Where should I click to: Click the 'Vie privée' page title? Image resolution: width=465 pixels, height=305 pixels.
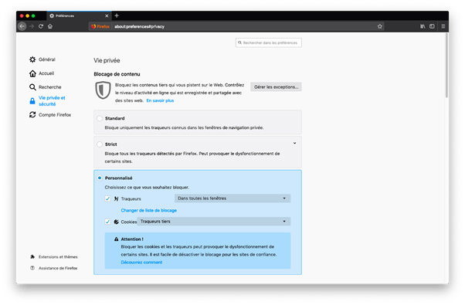click(107, 60)
